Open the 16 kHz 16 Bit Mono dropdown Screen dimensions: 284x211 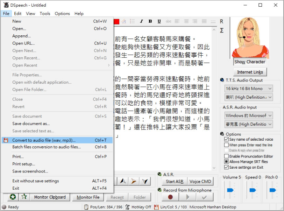tap(249, 89)
